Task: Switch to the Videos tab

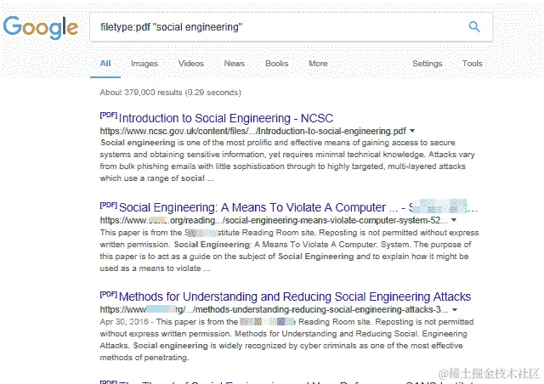Action: coord(190,64)
